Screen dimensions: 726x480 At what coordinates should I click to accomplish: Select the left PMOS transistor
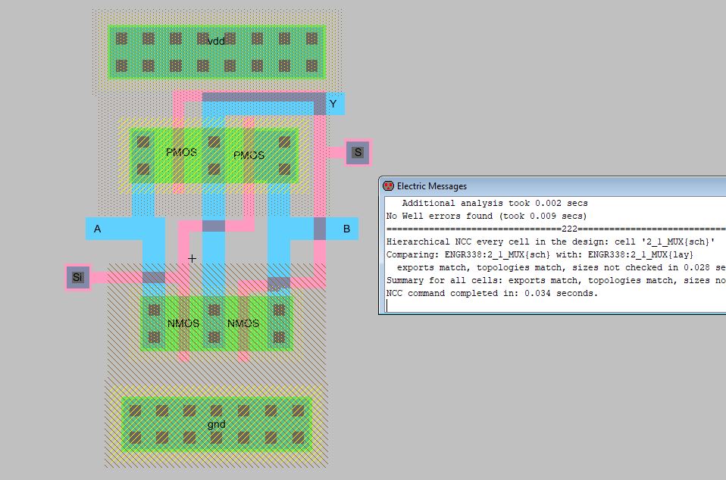(x=180, y=152)
